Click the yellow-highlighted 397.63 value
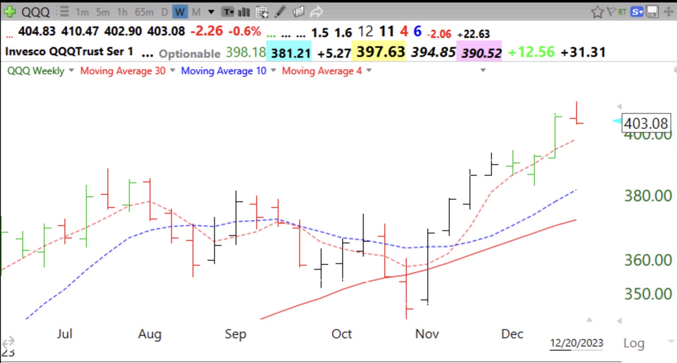Viewport: 677px width, 363px height. [381, 52]
